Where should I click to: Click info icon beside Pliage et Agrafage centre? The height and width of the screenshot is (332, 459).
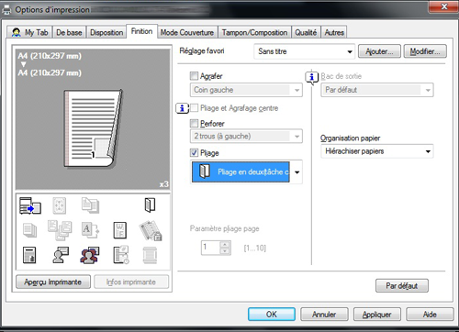point(183,108)
